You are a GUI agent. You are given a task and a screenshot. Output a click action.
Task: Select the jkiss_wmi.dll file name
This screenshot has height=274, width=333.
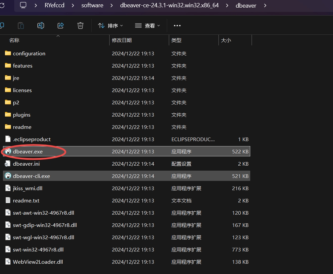(x=27, y=188)
